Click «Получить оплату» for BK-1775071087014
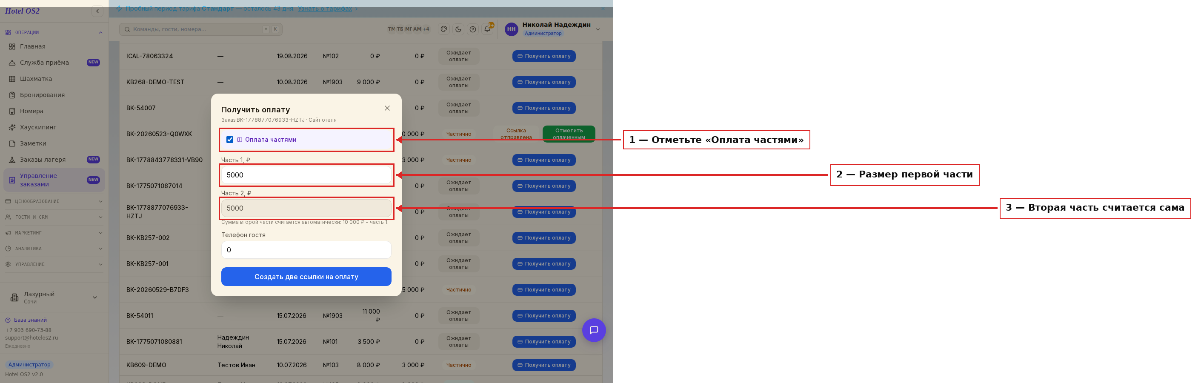Viewport: 1201px width, 383px height. click(543, 186)
